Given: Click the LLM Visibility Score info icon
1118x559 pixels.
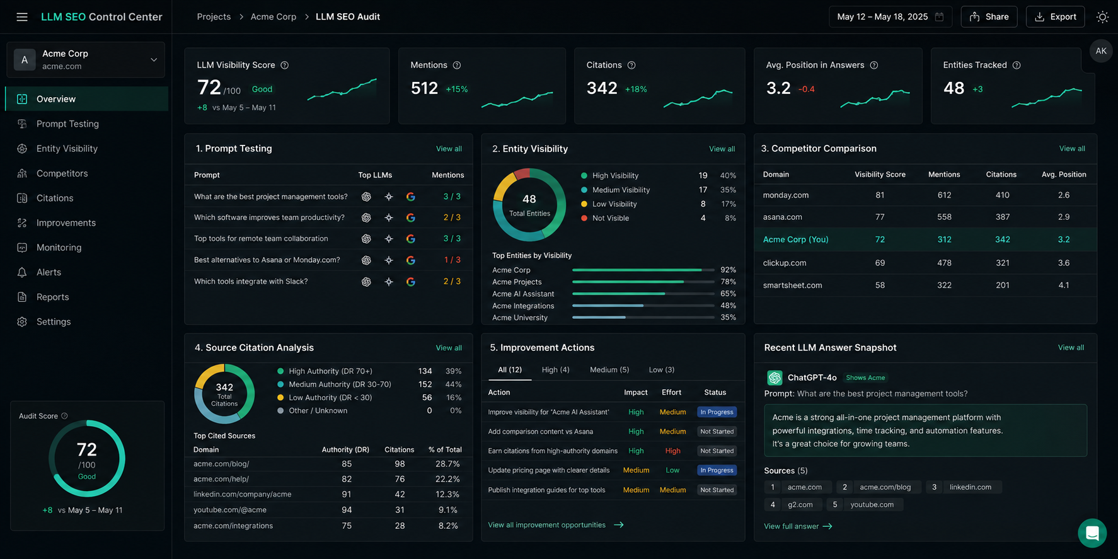Looking at the screenshot, I should click(x=285, y=65).
